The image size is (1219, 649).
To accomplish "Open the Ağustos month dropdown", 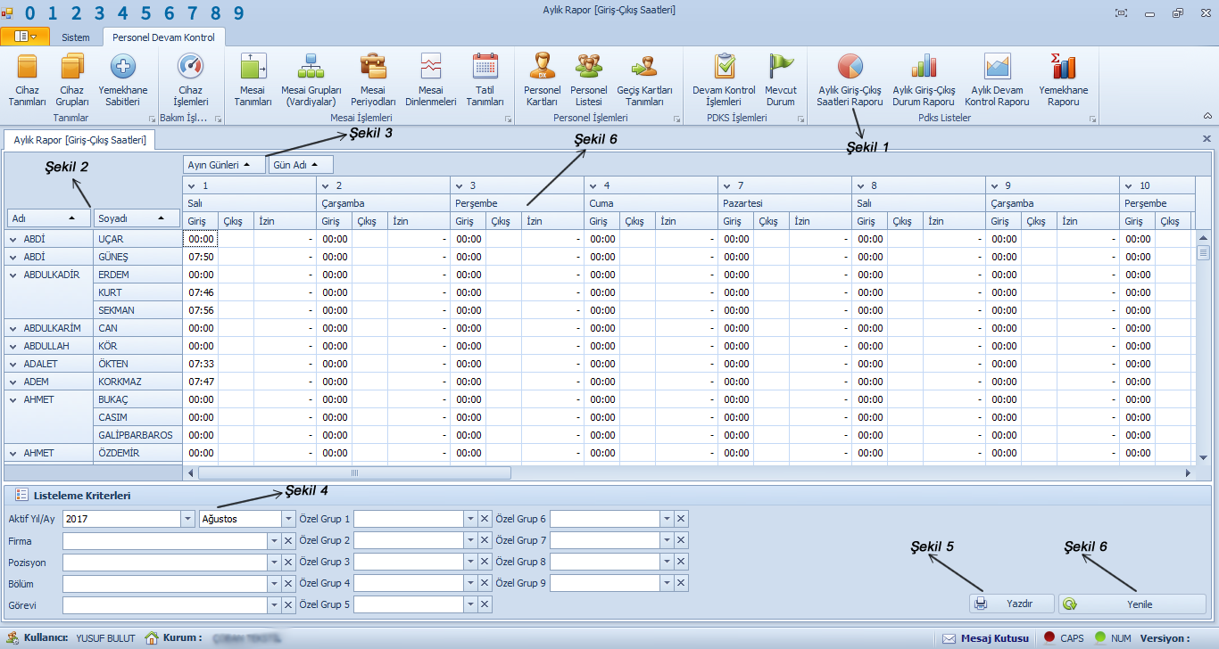I will click(288, 519).
